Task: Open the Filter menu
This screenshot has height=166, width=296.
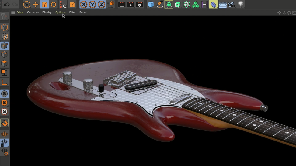Action: pos(72,12)
